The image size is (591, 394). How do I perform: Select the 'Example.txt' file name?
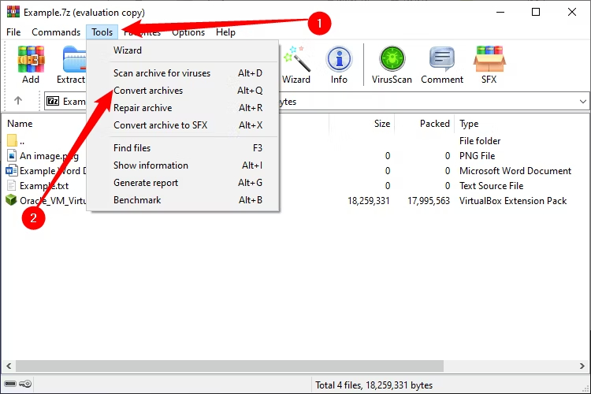pos(44,186)
